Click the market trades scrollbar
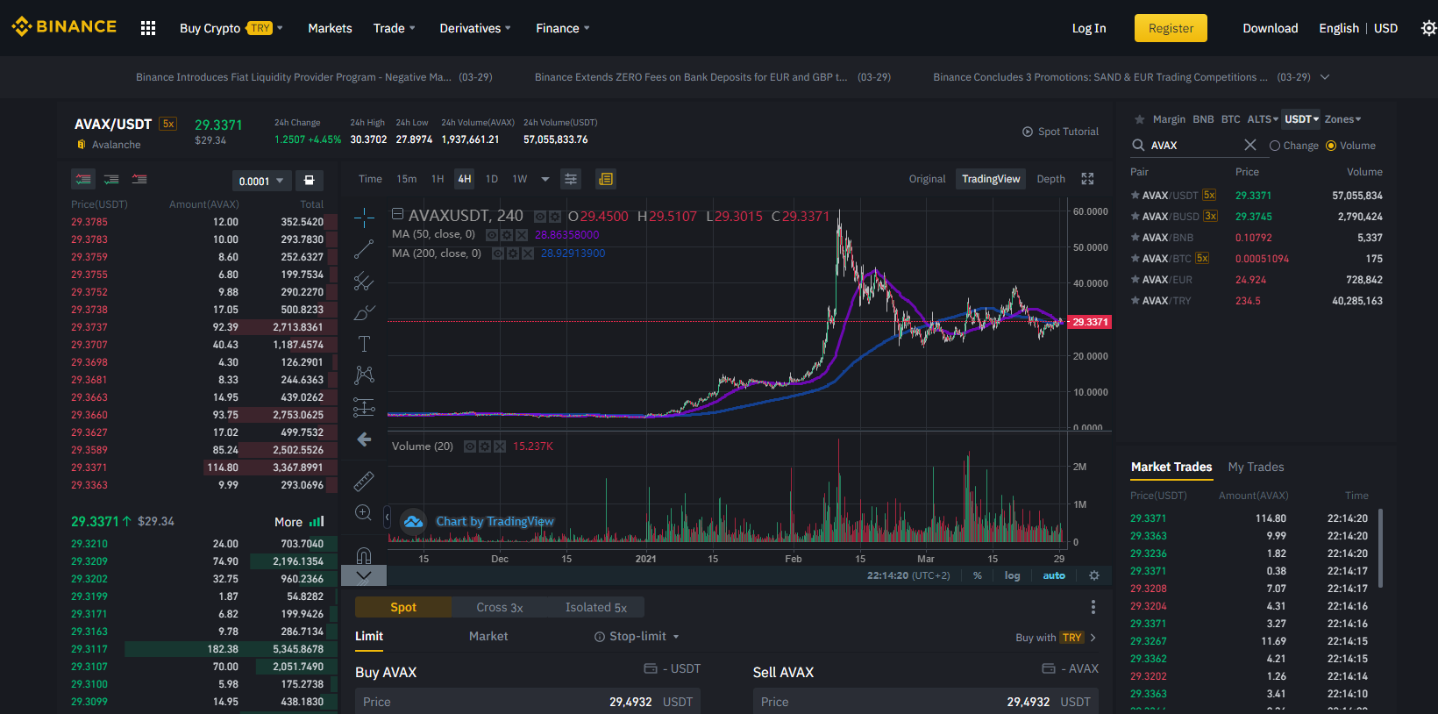 (x=1380, y=548)
